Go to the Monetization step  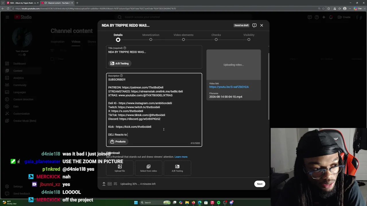151,37
